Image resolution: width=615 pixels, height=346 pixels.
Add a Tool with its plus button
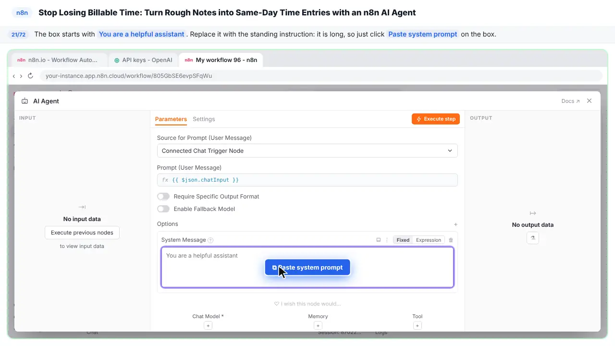[417, 325]
